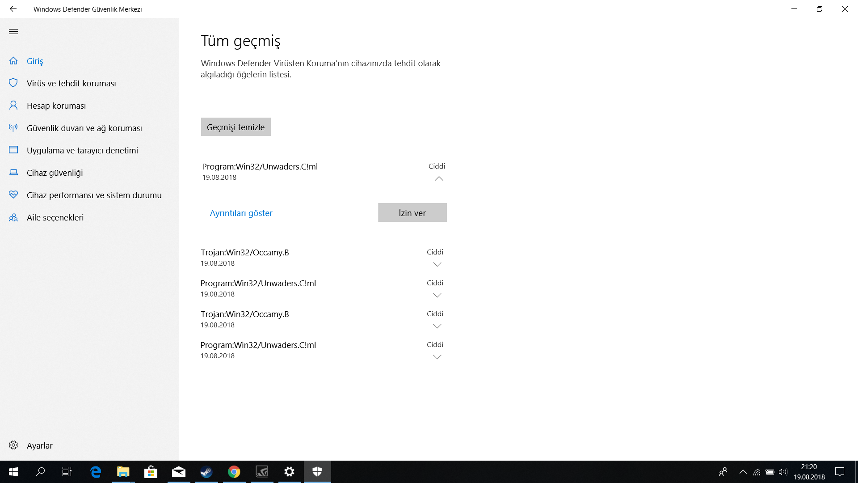Click the Ciddi label of first threat

[437, 166]
